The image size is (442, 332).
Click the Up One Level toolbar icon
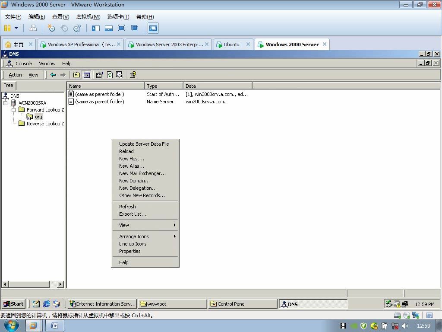click(76, 75)
